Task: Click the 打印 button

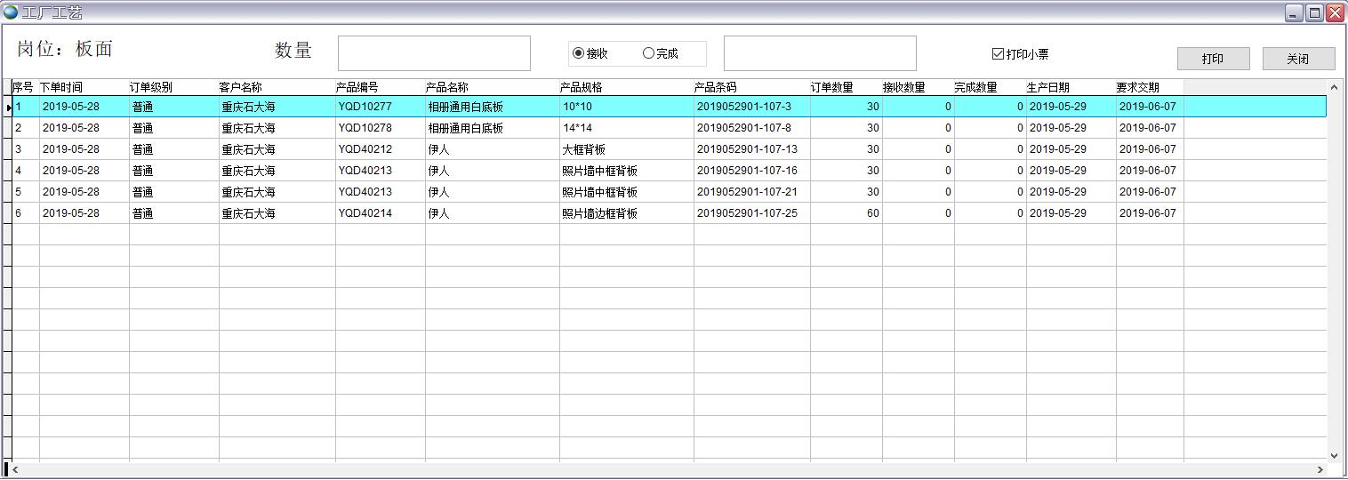Action: [x=1213, y=59]
